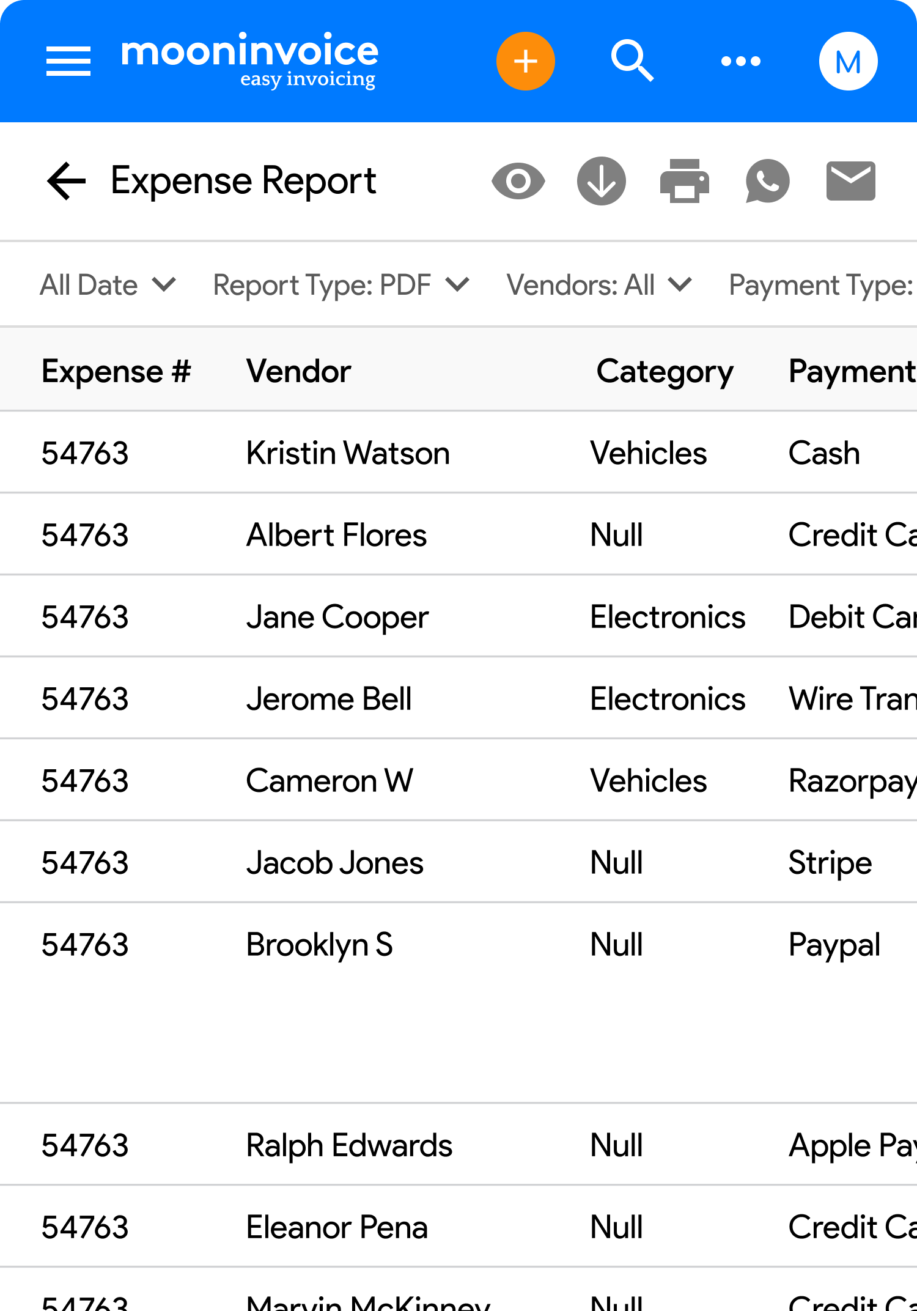
Task: Sort by the Vendor column header
Action: pyautogui.click(x=298, y=371)
